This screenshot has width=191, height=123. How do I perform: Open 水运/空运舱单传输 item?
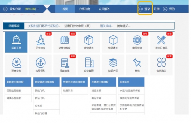point(131,90)
